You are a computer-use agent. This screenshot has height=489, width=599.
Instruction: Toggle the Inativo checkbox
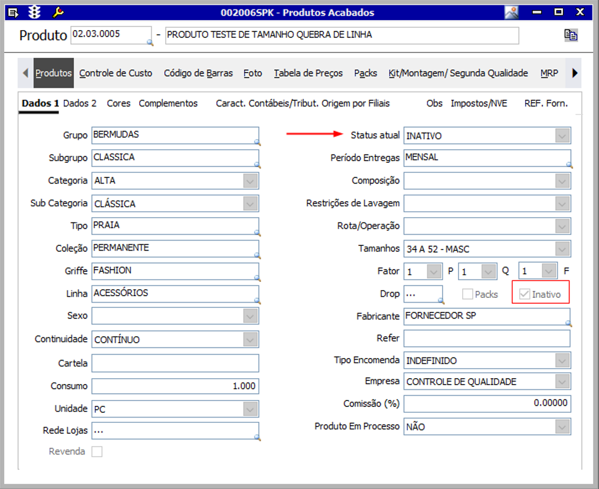(523, 294)
